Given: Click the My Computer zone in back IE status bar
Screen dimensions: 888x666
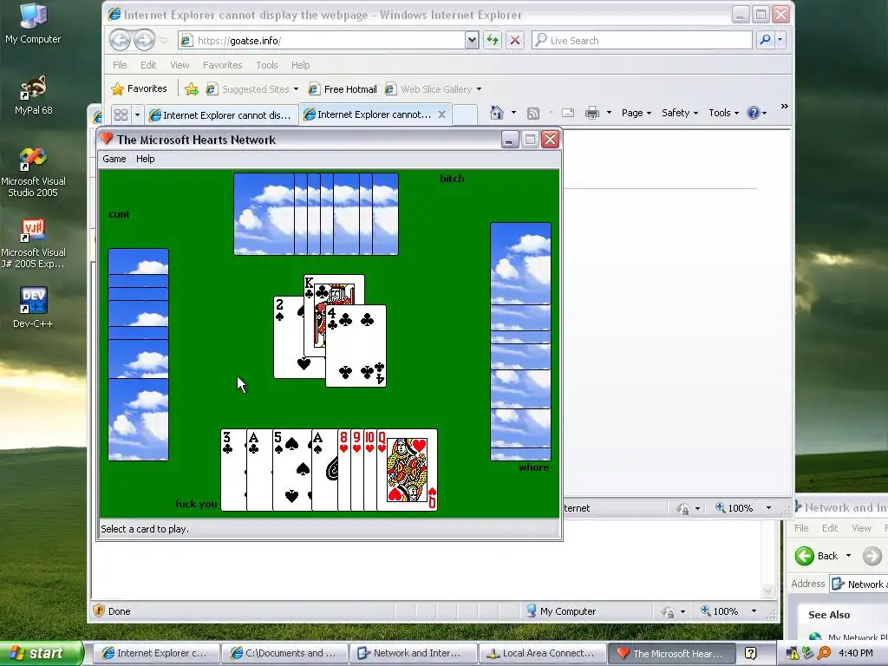Looking at the screenshot, I should click(x=561, y=611).
